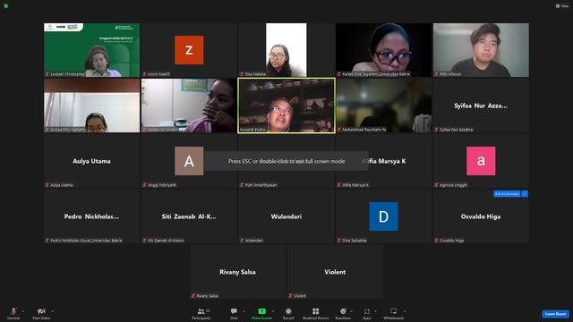Image resolution: width=573 pixels, height=322 pixels.
Task: Click muted mic icon beside Violent name label
Action: tap(290, 296)
